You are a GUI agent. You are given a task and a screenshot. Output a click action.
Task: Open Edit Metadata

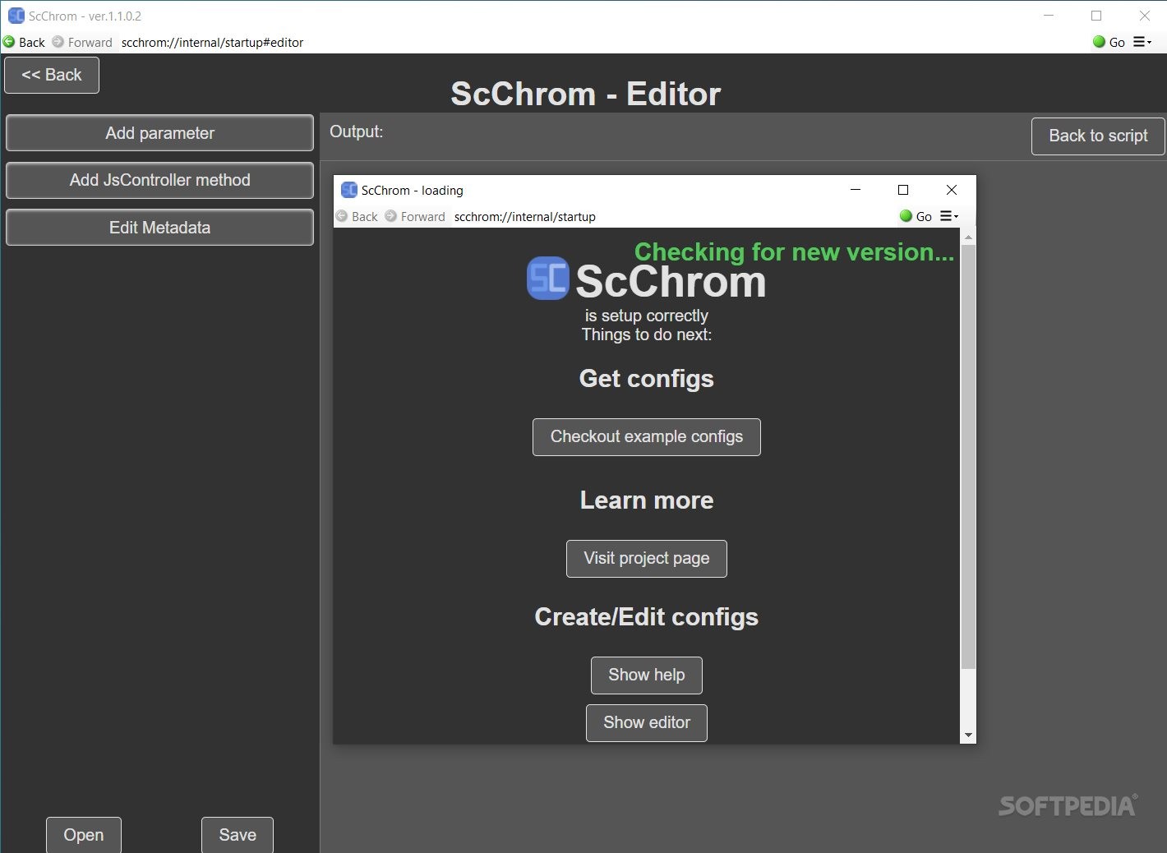(x=159, y=228)
